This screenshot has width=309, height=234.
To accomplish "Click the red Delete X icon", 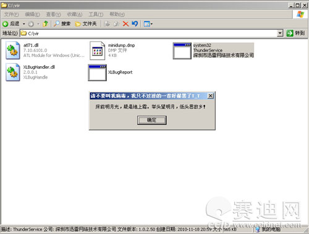I will click(x=125, y=24).
